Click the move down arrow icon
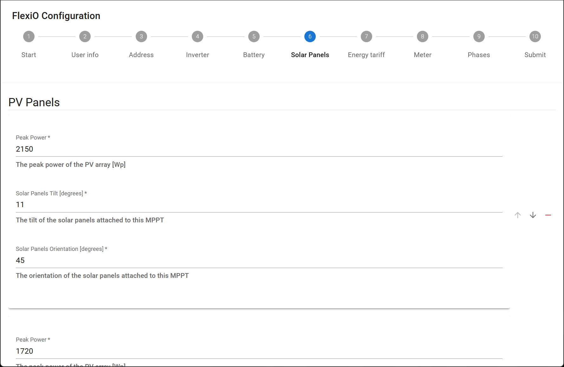The image size is (564, 367). point(533,215)
